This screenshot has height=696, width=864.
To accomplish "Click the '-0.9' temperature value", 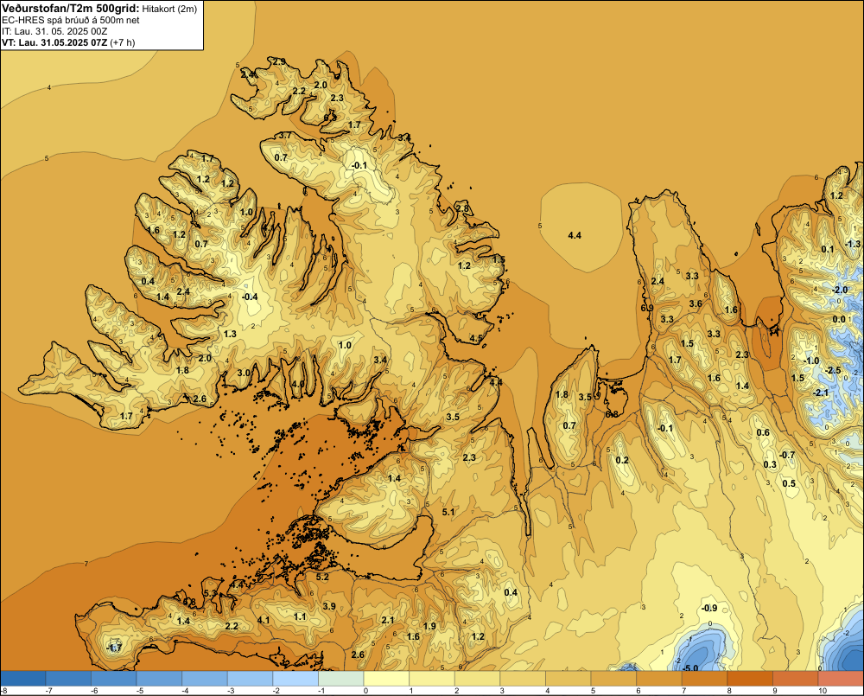I will click(x=709, y=608).
